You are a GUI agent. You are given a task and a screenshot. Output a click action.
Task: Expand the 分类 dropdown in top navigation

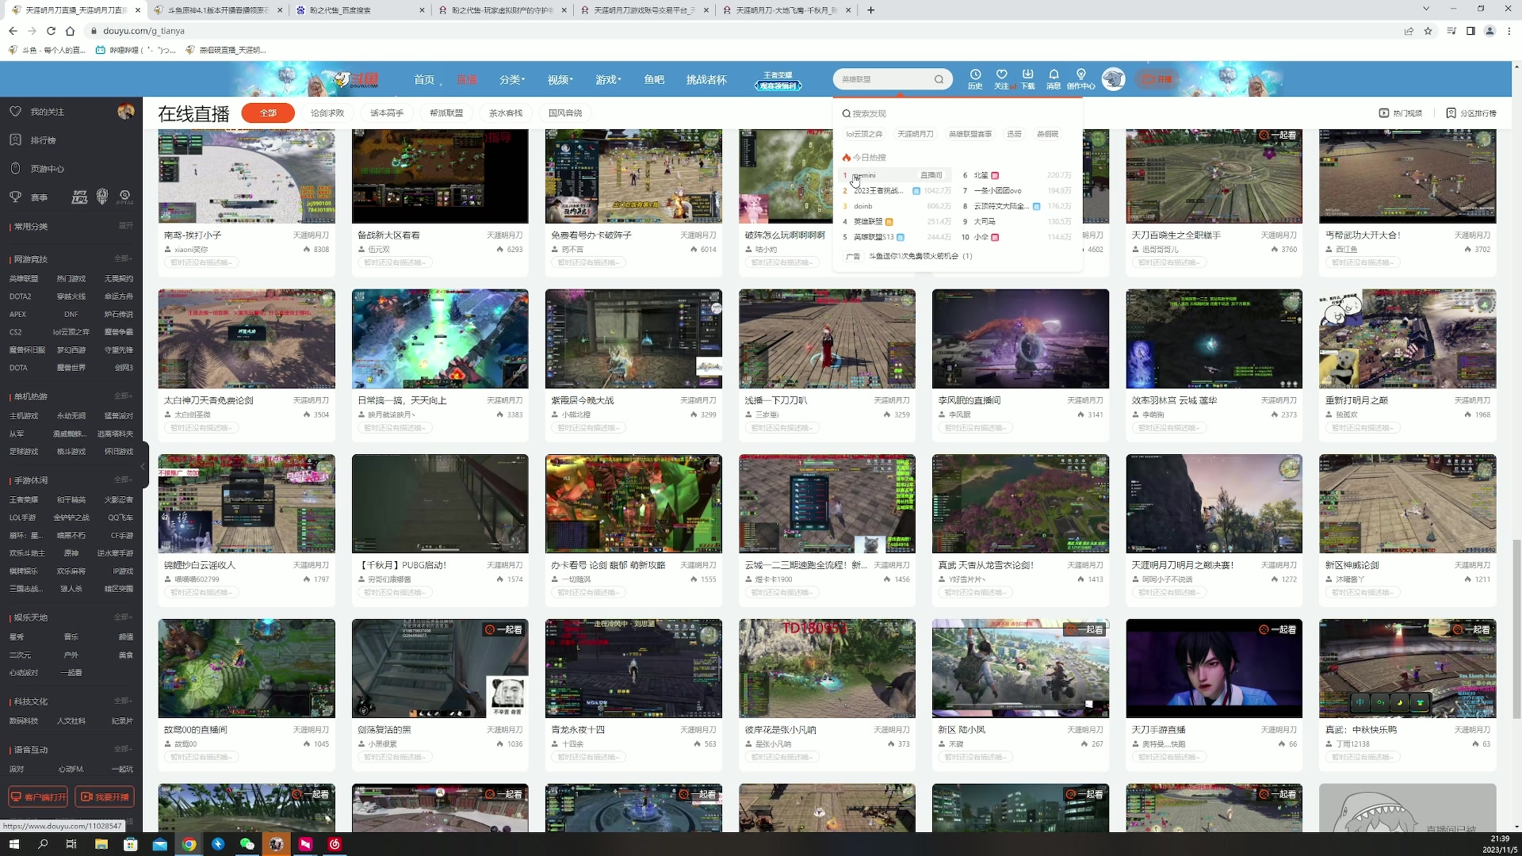tap(511, 79)
